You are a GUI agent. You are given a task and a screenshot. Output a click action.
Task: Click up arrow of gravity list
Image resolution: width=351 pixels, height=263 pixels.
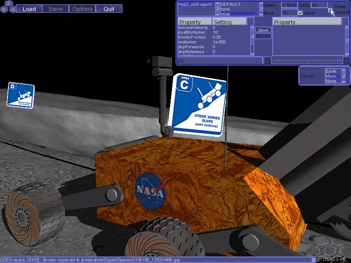coord(344,71)
